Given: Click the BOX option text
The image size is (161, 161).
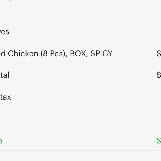Looking at the screenshot, I should [78, 53].
